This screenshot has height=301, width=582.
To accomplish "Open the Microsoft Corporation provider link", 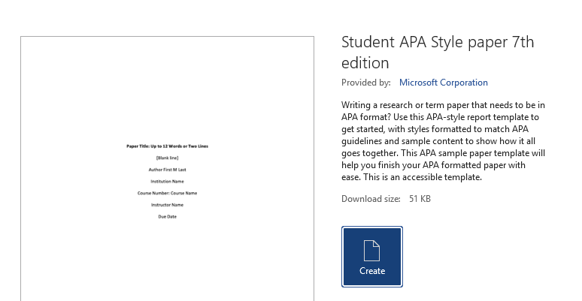I will [x=443, y=83].
